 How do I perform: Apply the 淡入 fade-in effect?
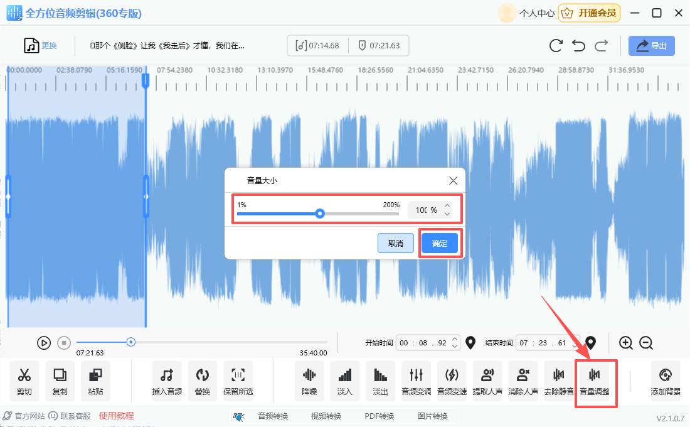[344, 381]
